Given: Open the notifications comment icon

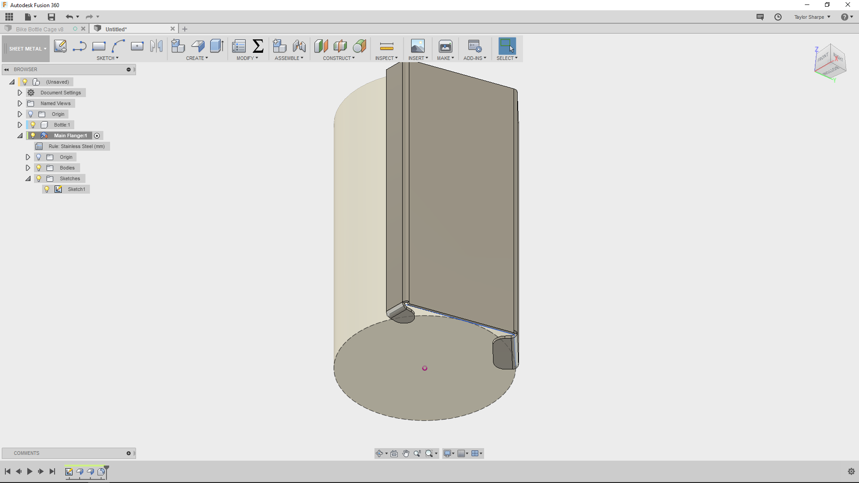Looking at the screenshot, I should 760,17.
